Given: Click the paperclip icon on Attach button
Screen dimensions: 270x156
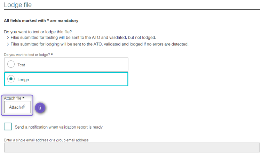Looking at the screenshot, I should (23, 107).
